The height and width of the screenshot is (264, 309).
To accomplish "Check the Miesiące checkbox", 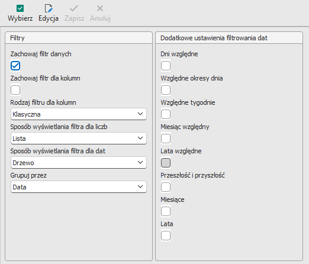I will coord(166,211).
